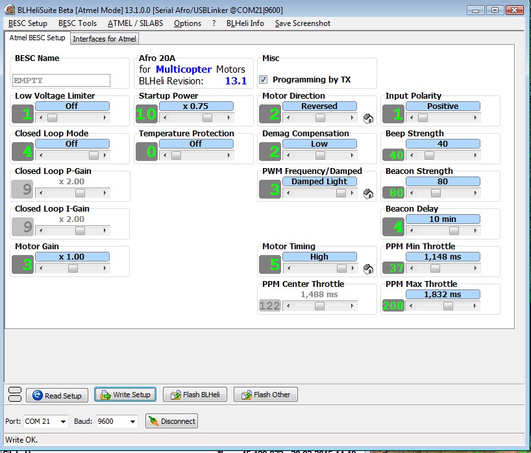This screenshot has width=531, height=453.
Task: Click the BLHeliSuite title bar app icon
Action: coord(10,10)
